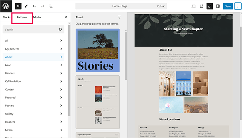The image size is (242, 138).
Task: Open the Headers pattern category
Action: coord(33,122)
